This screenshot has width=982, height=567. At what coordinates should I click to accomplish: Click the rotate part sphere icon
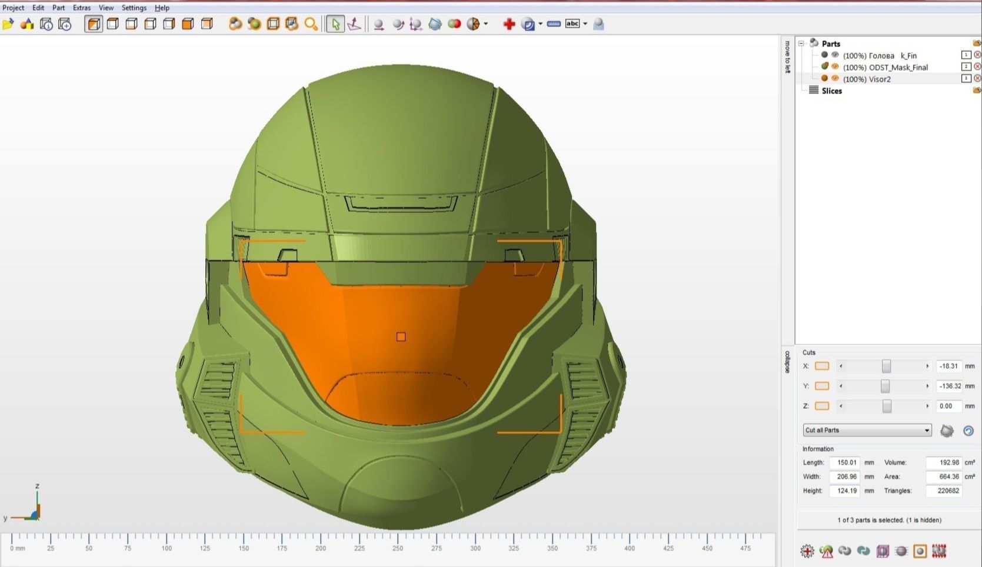398,24
